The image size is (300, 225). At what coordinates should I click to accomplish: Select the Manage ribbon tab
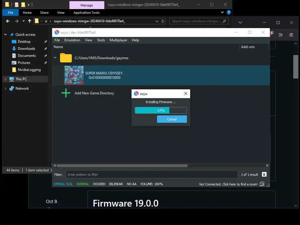coord(87,5)
